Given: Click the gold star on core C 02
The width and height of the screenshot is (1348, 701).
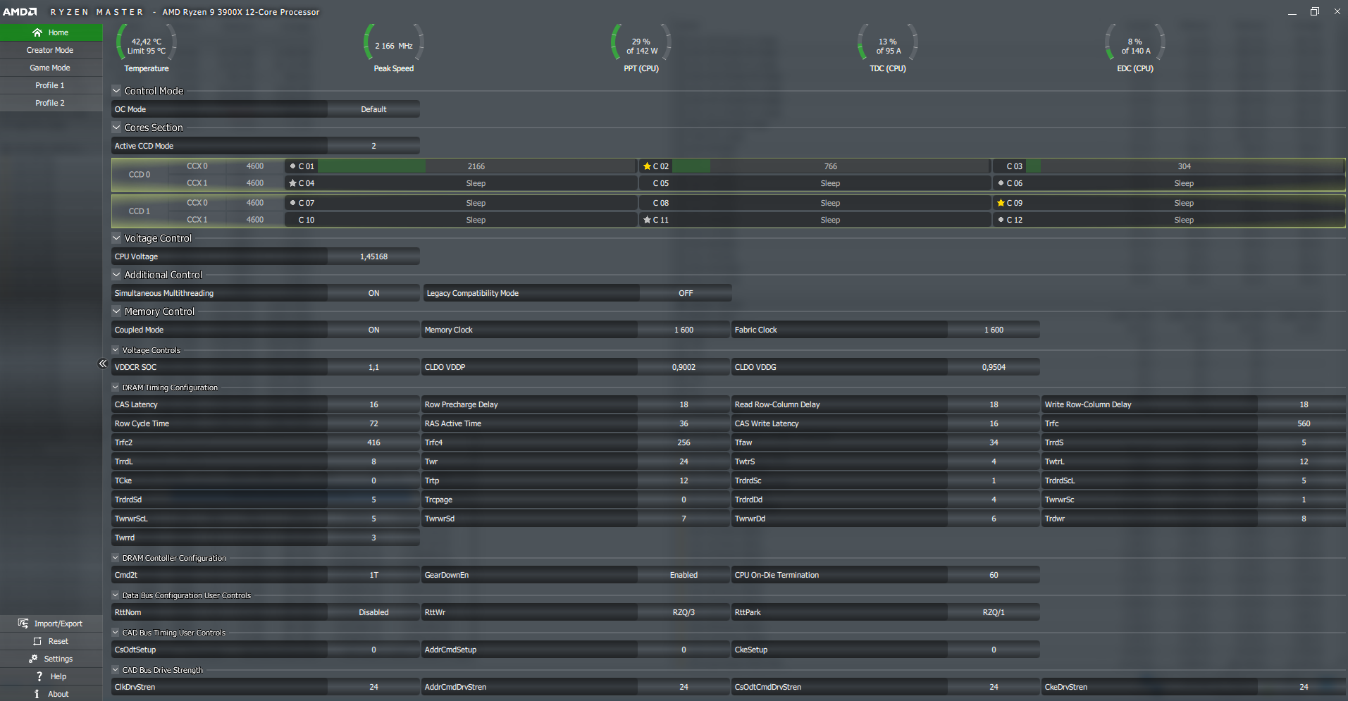Looking at the screenshot, I should [647, 166].
